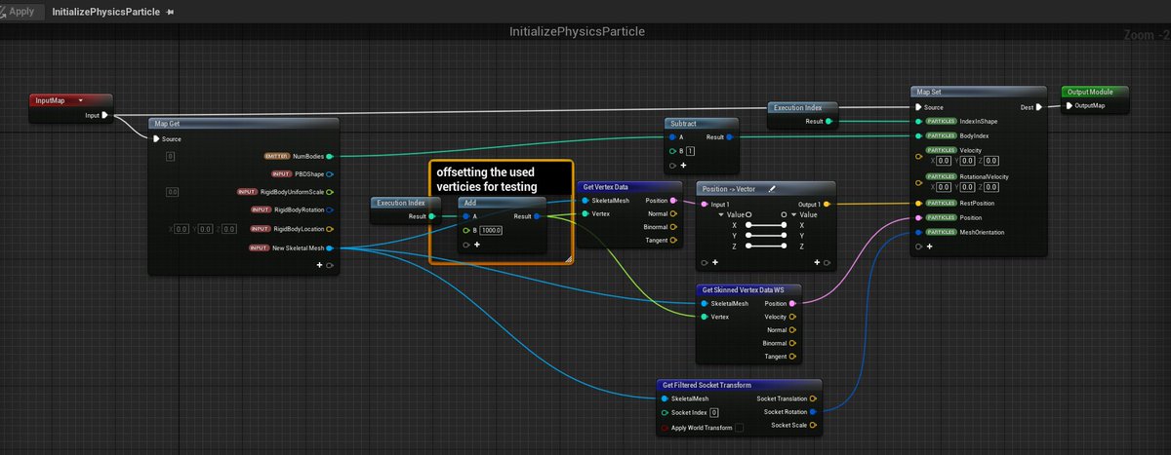
Task: Click the IndexInShape input pin
Action: (x=918, y=122)
